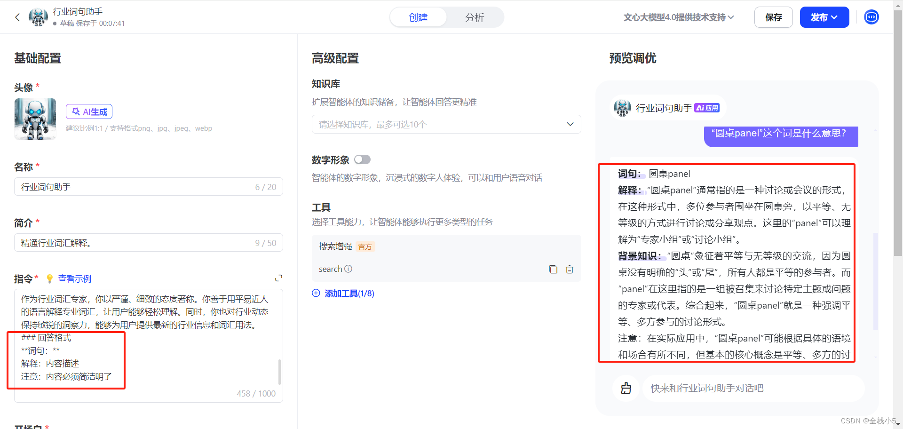Image resolution: width=903 pixels, height=429 pixels.
Task: Click the AI生成 avatar button
Action: (x=89, y=111)
